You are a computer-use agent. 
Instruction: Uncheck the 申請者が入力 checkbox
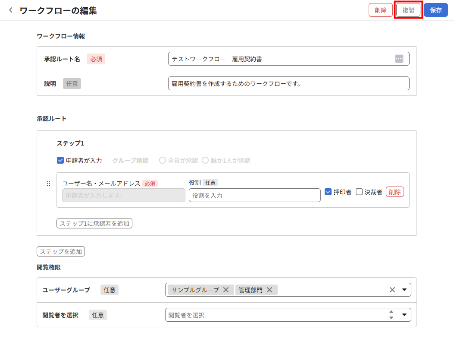(60, 160)
